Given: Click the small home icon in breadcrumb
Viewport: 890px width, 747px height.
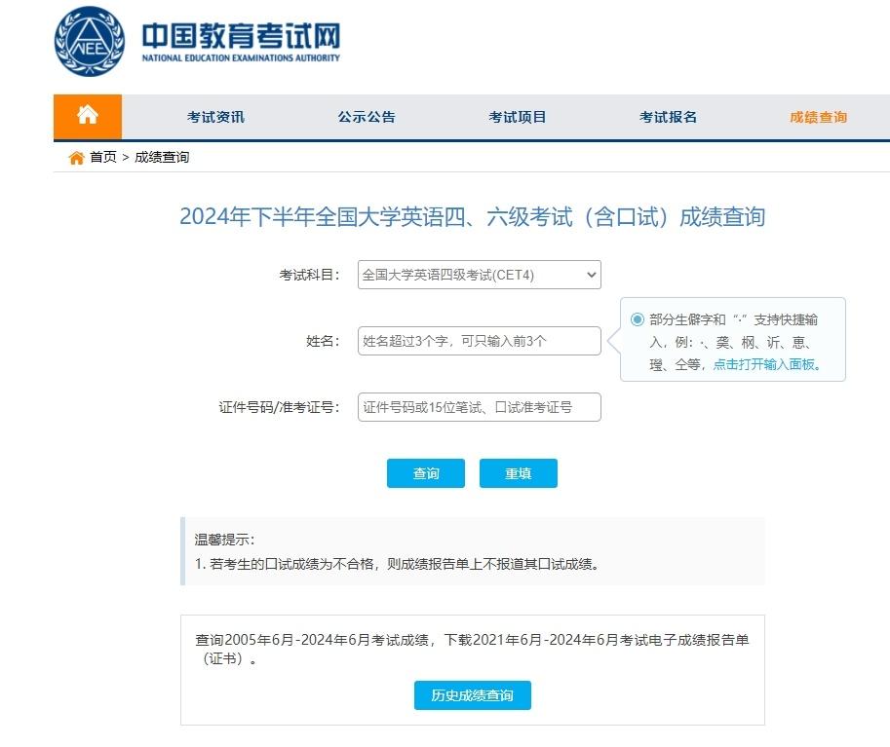Looking at the screenshot, I should [x=75, y=156].
